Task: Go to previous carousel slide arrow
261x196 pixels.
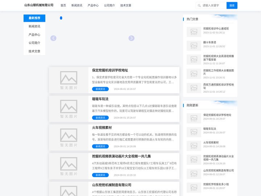Action: point(53,38)
